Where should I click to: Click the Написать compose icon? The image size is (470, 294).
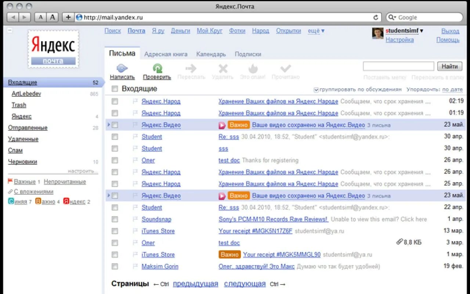(122, 68)
